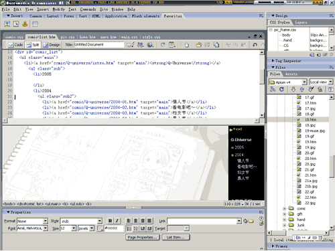The width and height of the screenshot is (335, 251).
Task: Open the Modify menu
Action: click(59, 9)
